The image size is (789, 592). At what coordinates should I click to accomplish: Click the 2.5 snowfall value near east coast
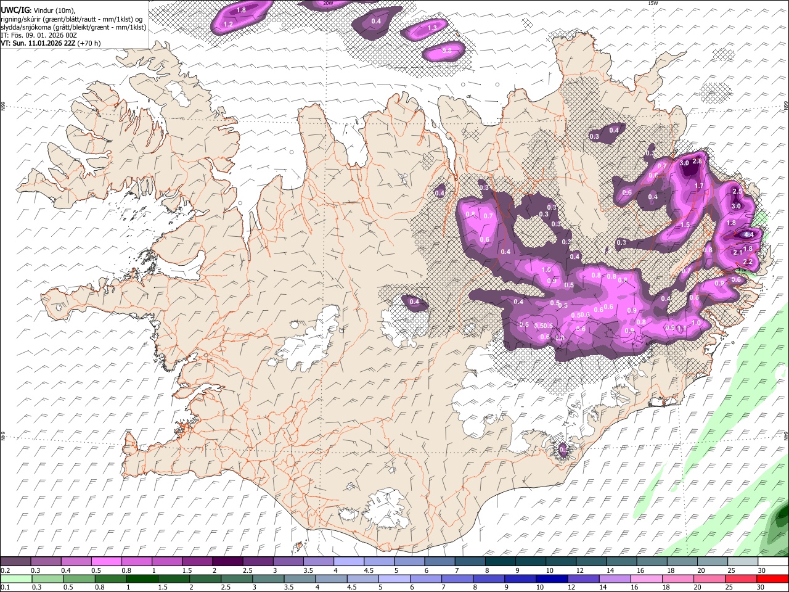click(x=737, y=191)
